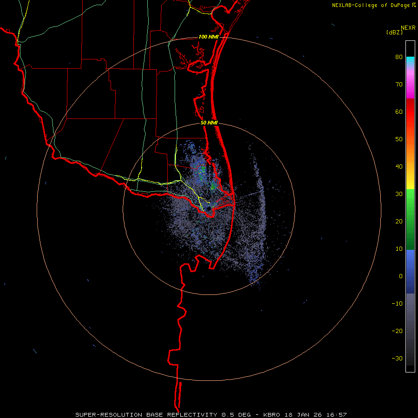Click the [dBZ] units label
Screen dimensions: 418x418
[394, 32]
